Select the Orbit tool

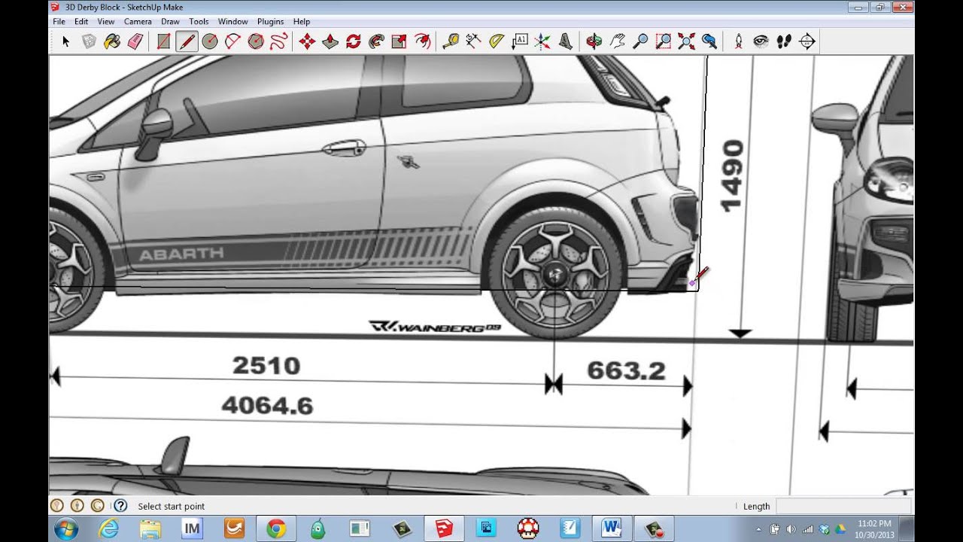pyautogui.click(x=594, y=41)
